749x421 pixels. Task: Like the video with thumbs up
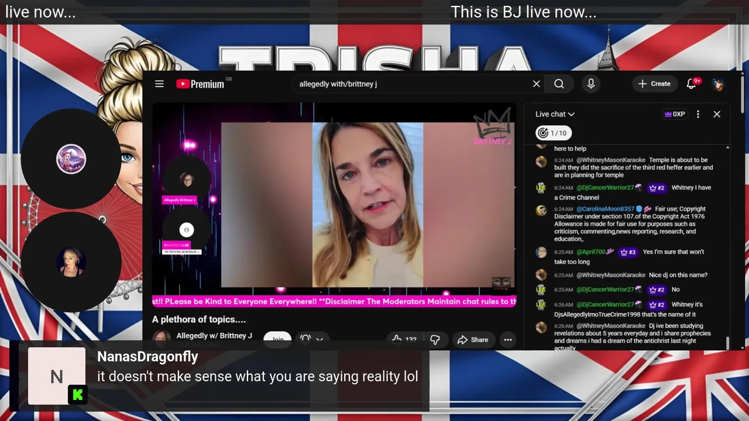(x=405, y=340)
